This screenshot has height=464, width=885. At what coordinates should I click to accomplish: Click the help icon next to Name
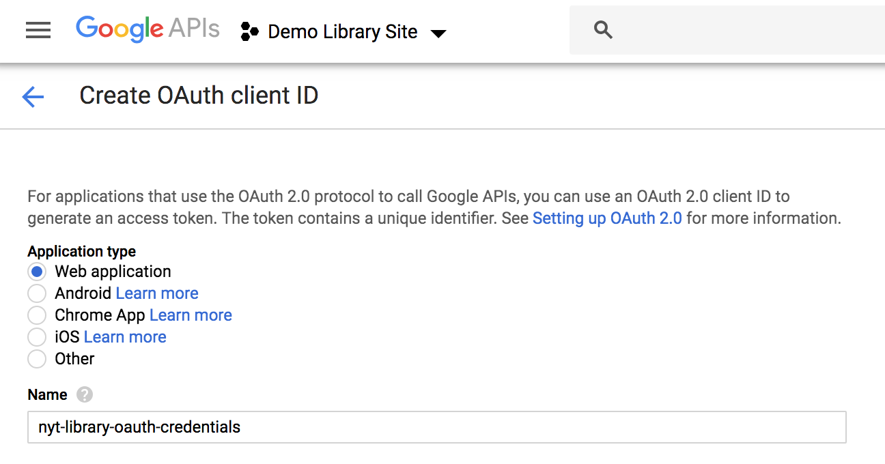click(x=85, y=394)
